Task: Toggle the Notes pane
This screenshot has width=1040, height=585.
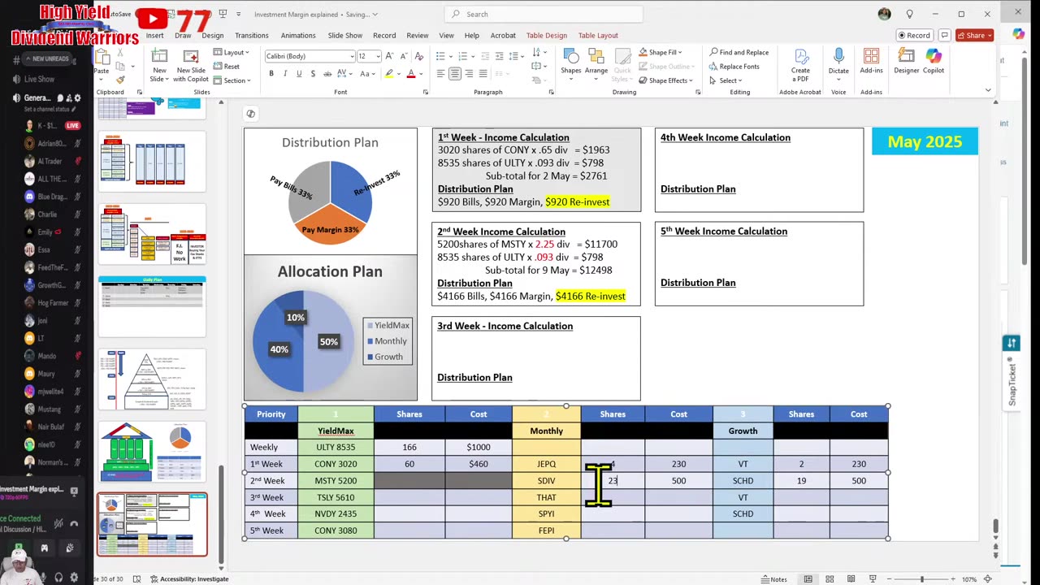Action: point(773,579)
